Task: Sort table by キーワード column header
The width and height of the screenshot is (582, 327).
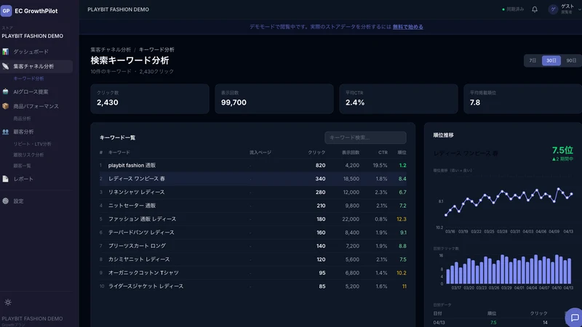Action: 119,153
